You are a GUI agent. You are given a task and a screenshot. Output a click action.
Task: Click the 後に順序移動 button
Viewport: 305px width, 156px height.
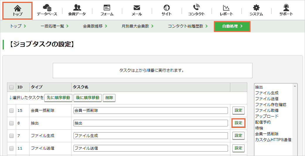[x=88, y=98]
